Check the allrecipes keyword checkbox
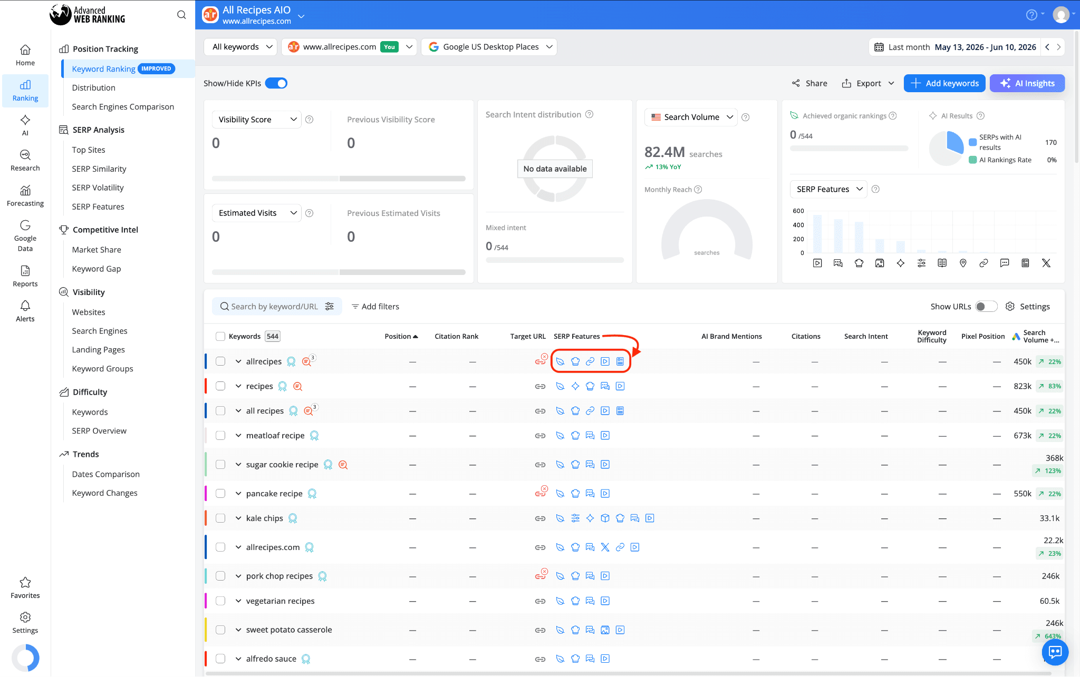 tap(220, 361)
